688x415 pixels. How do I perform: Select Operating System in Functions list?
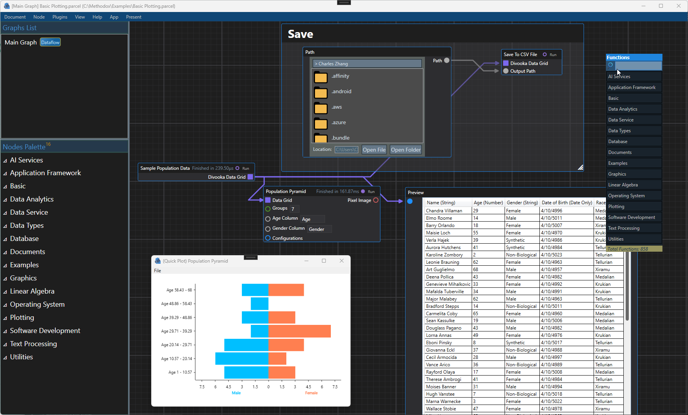point(634,196)
